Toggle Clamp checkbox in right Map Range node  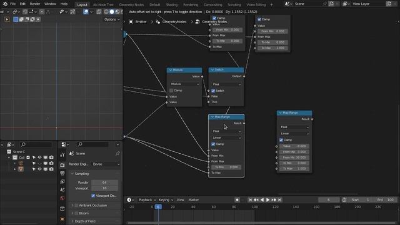click(x=281, y=140)
